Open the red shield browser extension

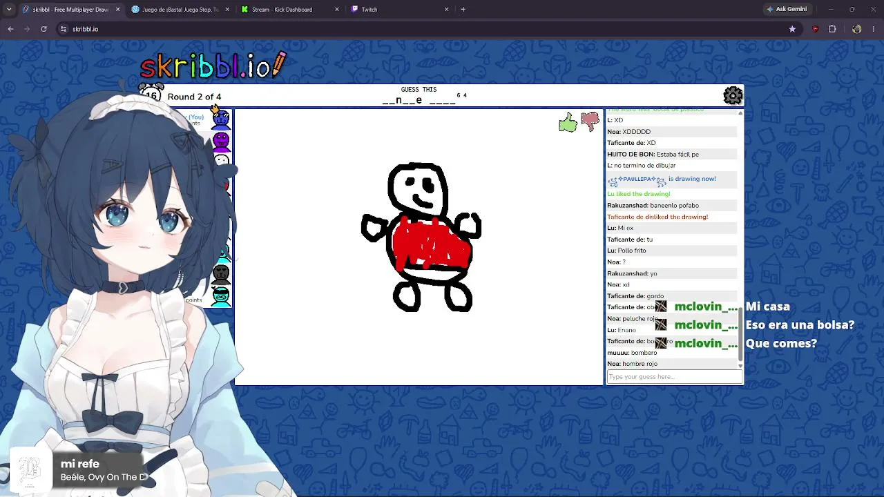tap(816, 29)
